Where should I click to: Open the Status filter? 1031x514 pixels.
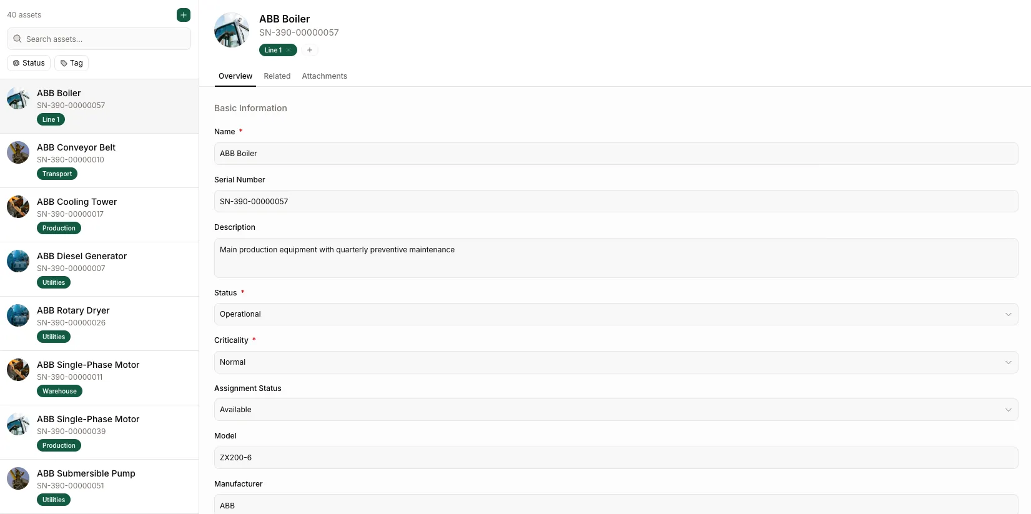(29, 63)
